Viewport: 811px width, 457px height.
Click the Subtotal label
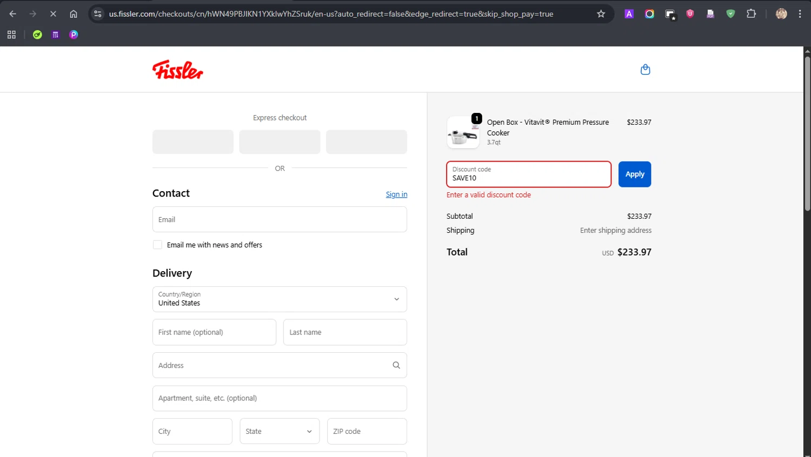460,216
